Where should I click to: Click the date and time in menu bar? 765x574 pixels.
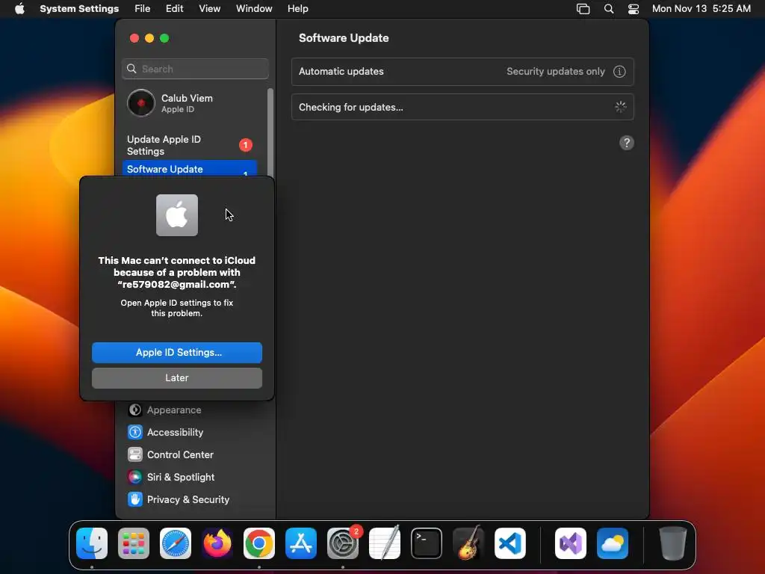click(701, 8)
